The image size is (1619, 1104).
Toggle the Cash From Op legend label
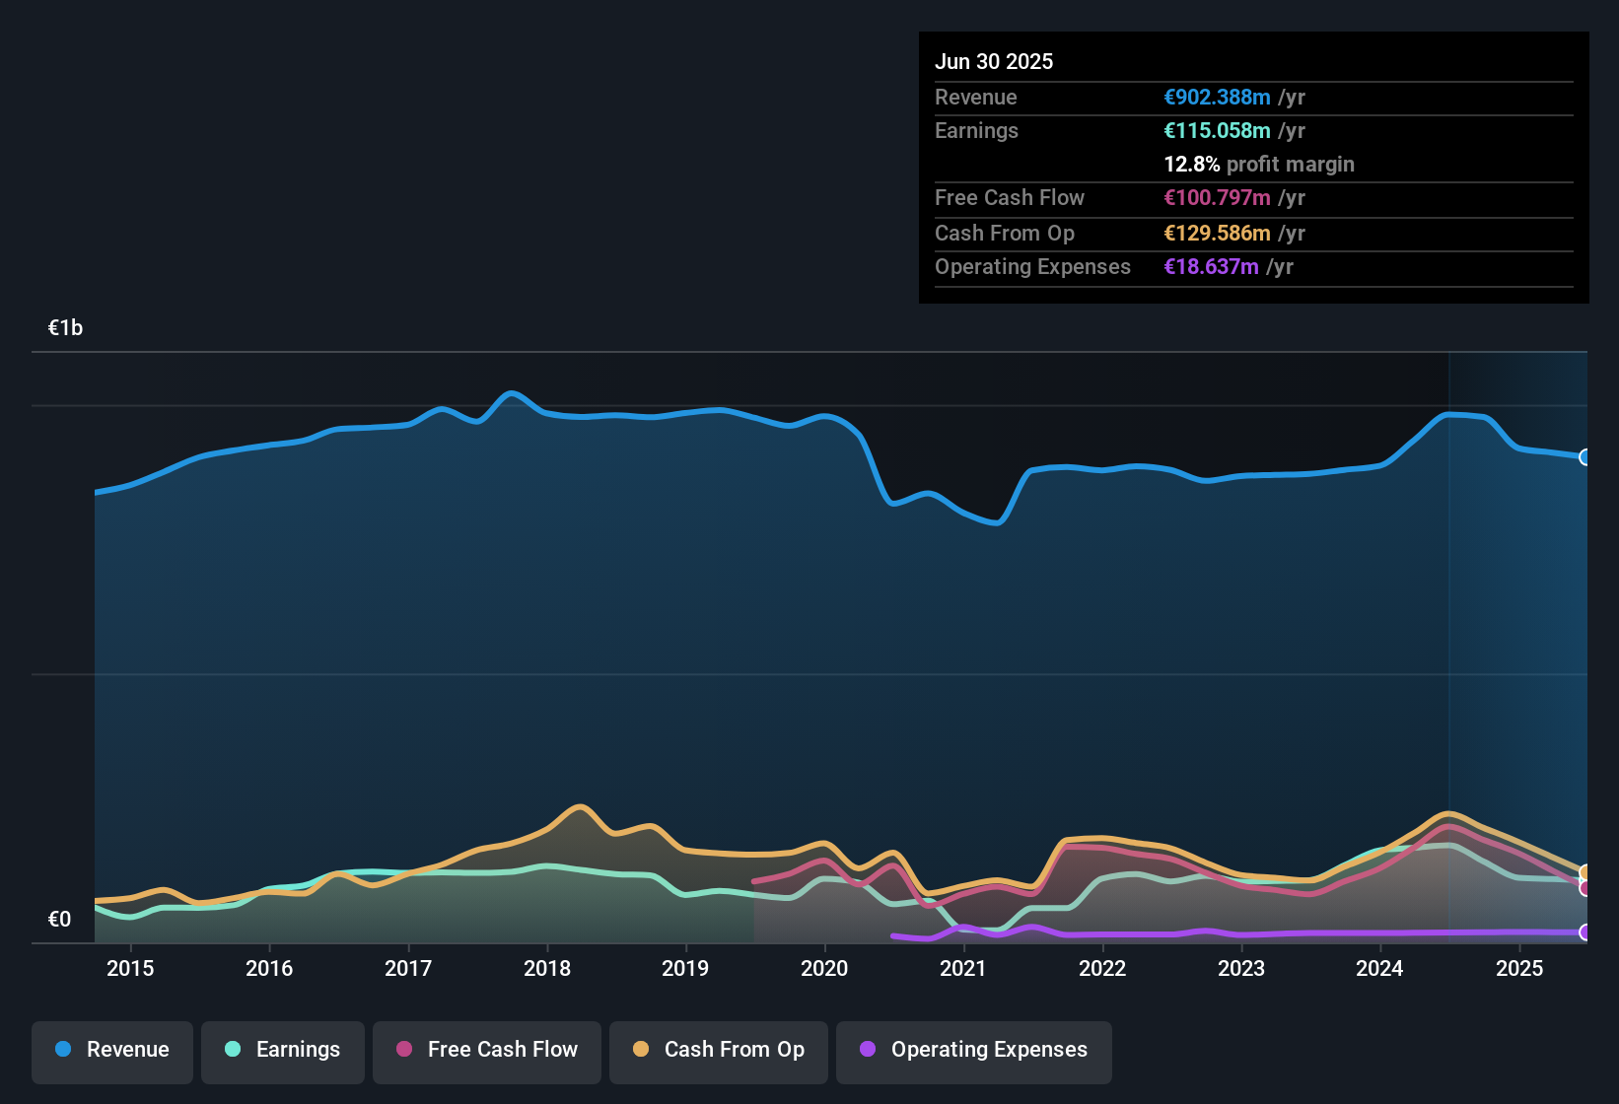pos(734,1049)
